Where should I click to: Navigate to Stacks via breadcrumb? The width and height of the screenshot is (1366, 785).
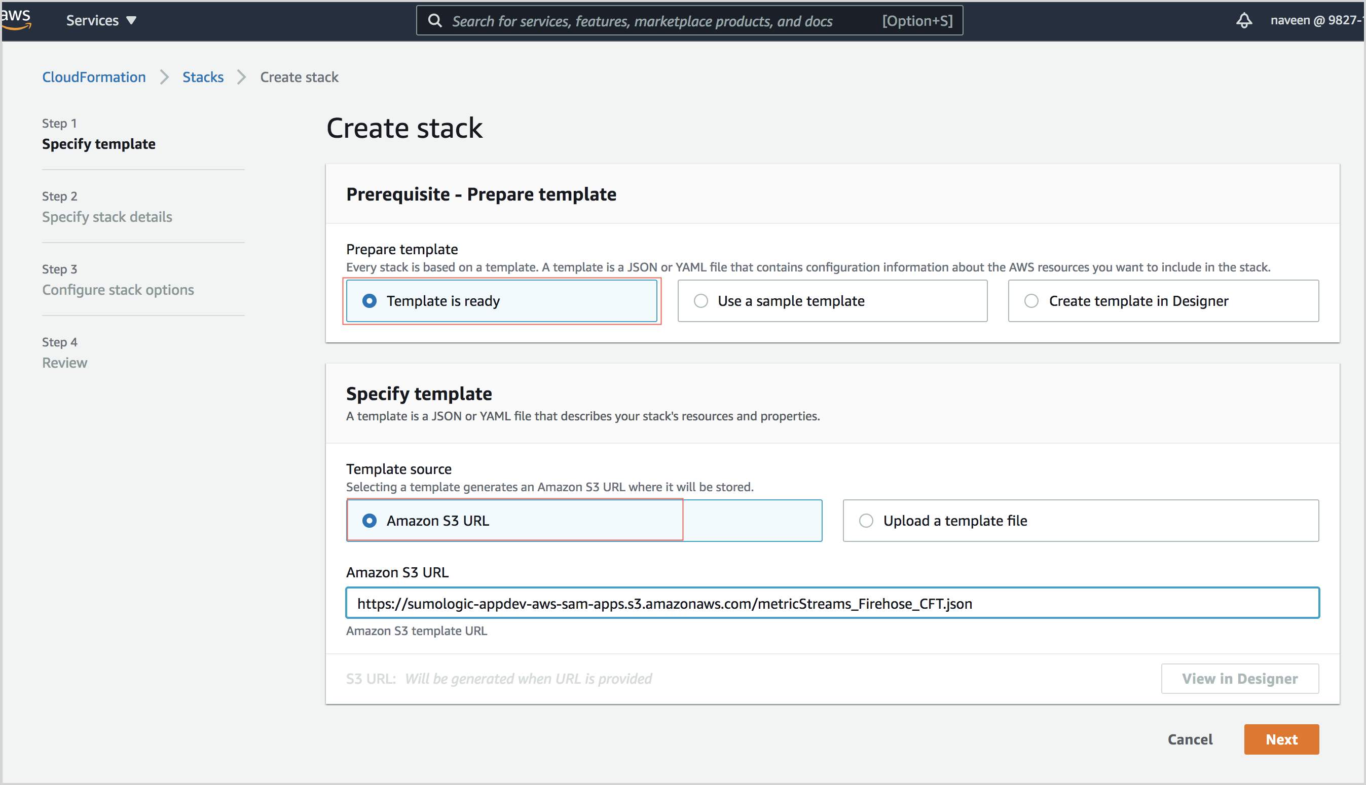pos(203,77)
